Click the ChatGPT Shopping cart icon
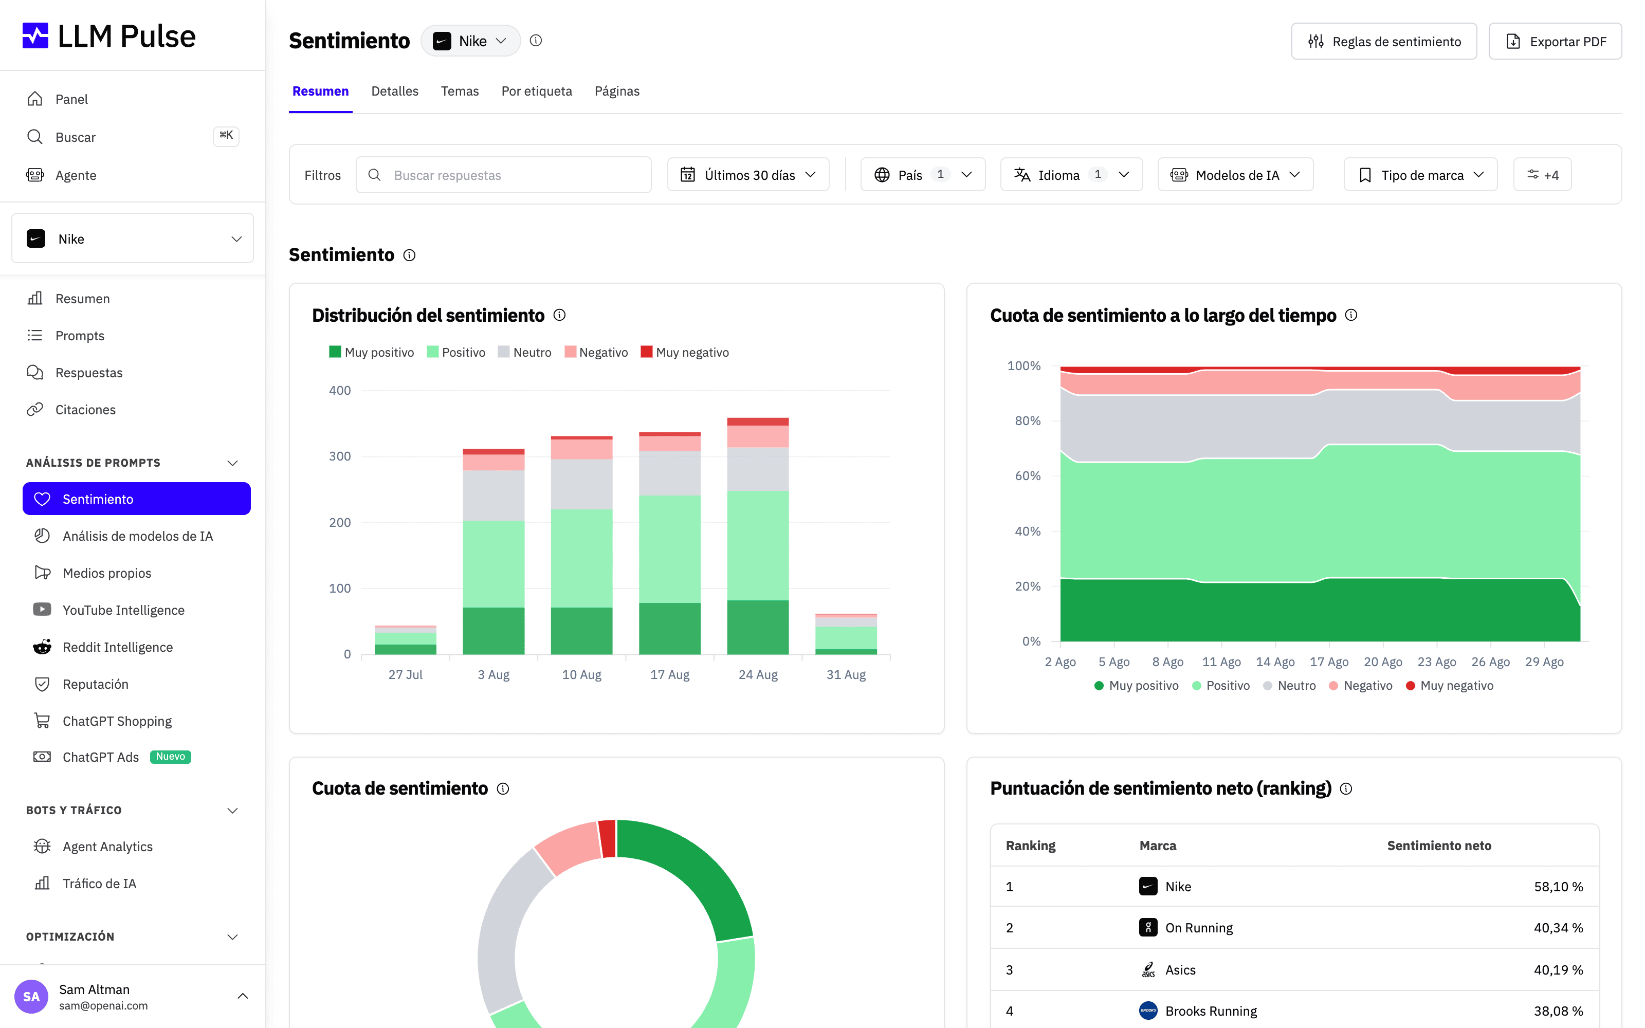This screenshot has height=1028, width=1645. [42, 721]
